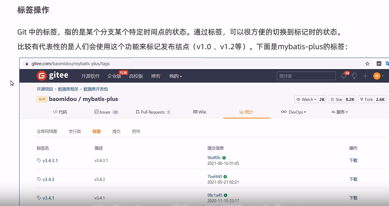Download the v3.4.1 tag via 下载
389x206 pixels.
353,198
